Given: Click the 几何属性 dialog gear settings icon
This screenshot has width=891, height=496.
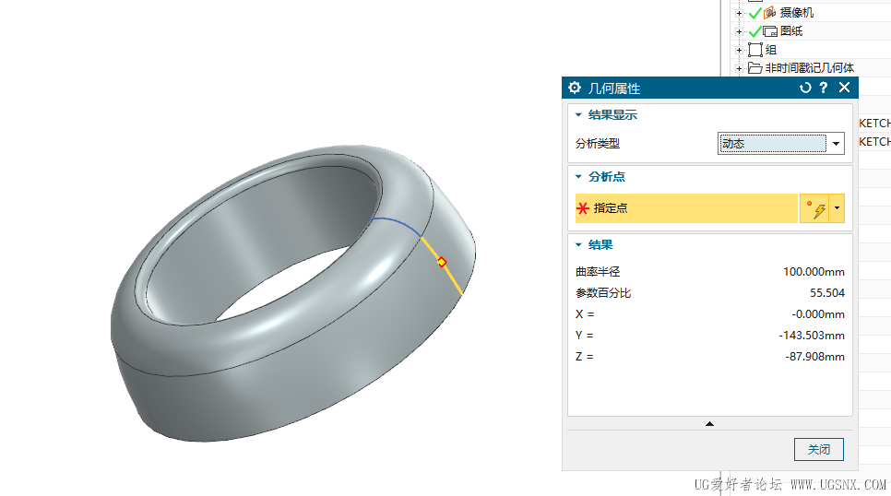Looking at the screenshot, I should (x=576, y=88).
